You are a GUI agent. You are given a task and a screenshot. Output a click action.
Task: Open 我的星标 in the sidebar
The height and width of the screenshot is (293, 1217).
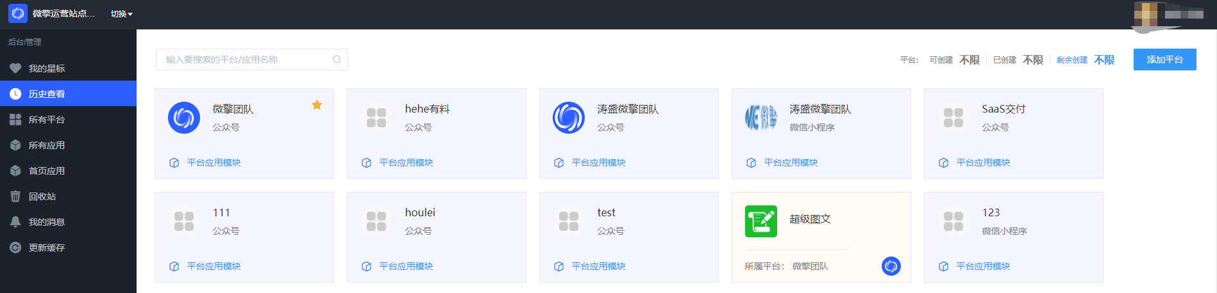tap(68, 68)
